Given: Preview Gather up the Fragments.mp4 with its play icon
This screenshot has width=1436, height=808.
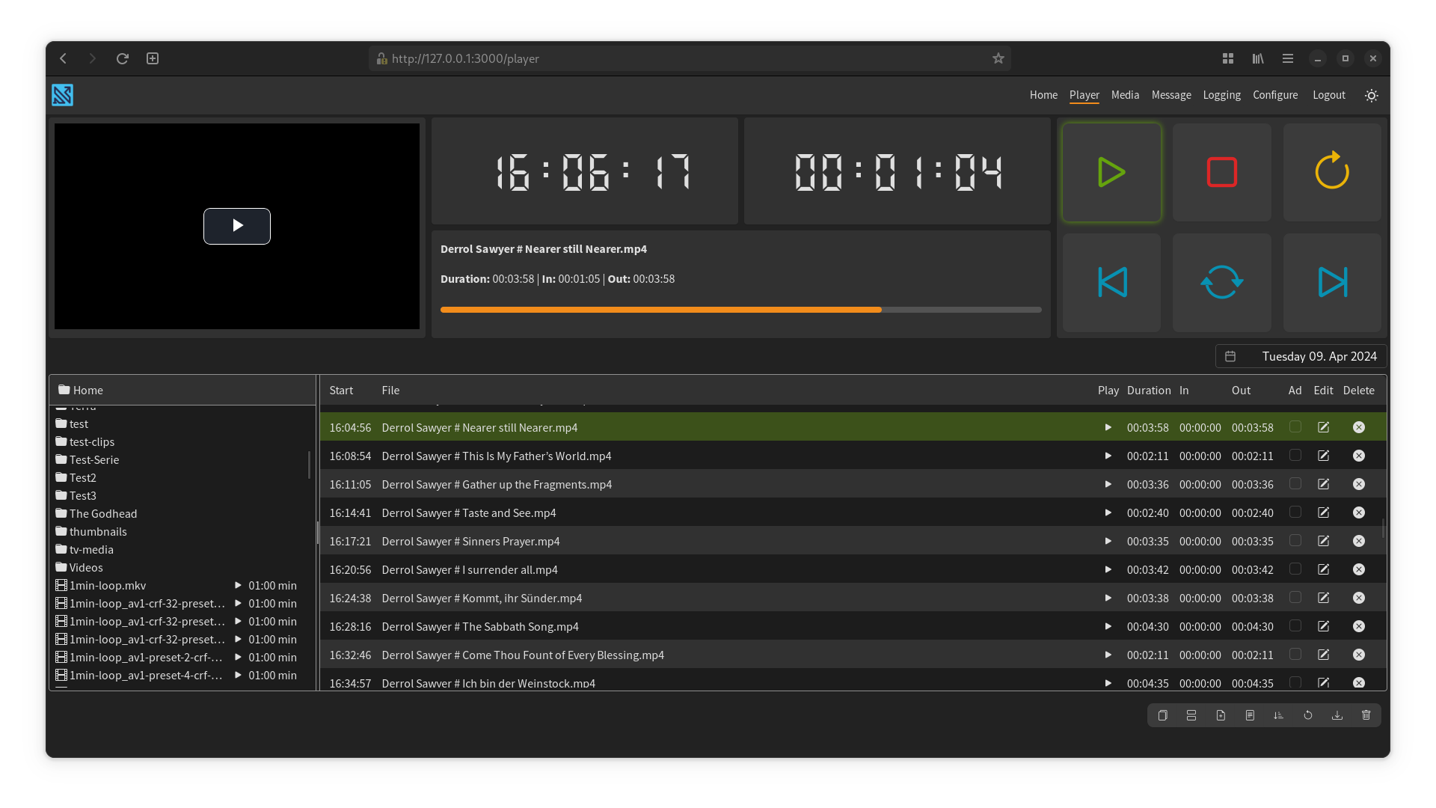Looking at the screenshot, I should click(1108, 484).
